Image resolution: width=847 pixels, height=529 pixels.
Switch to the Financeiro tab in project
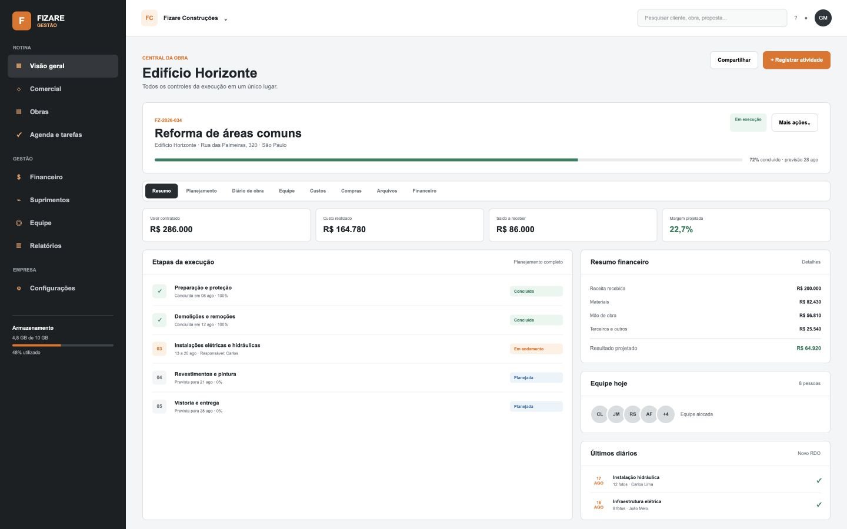click(424, 191)
